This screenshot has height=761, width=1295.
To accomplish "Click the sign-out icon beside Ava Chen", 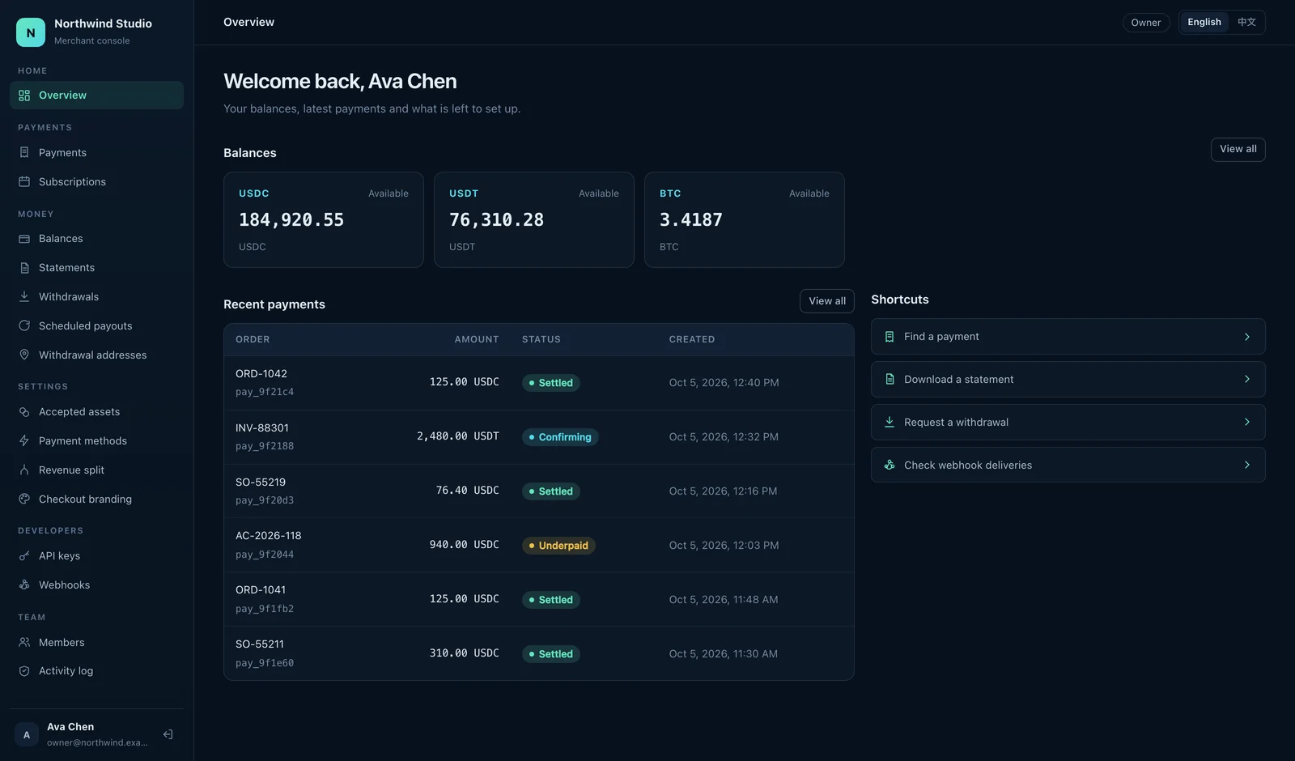I will 168,735.
